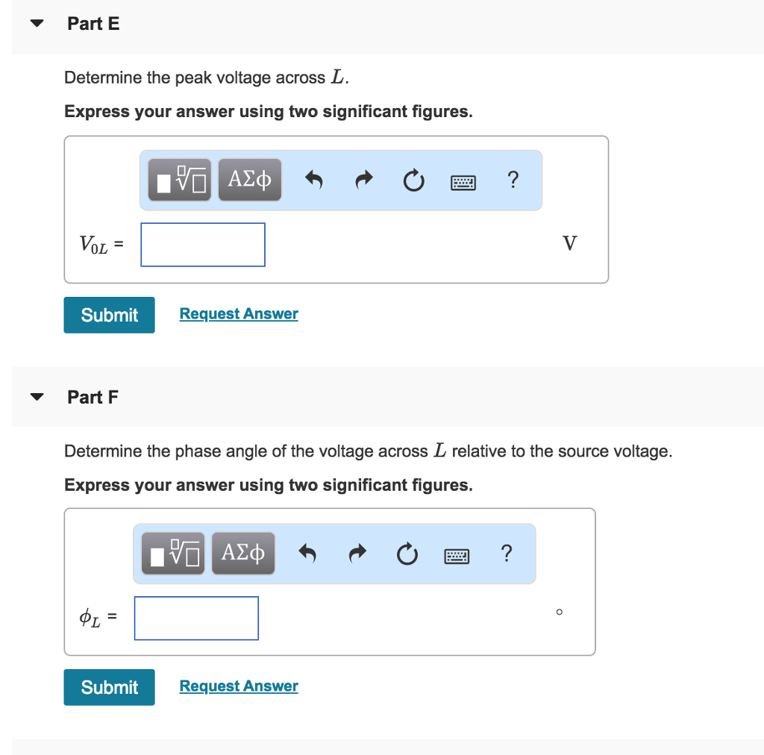The height and width of the screenshot is (755, 764).
Task: Open Greek symbols palette in Part F
Action: tap(243, 554)
